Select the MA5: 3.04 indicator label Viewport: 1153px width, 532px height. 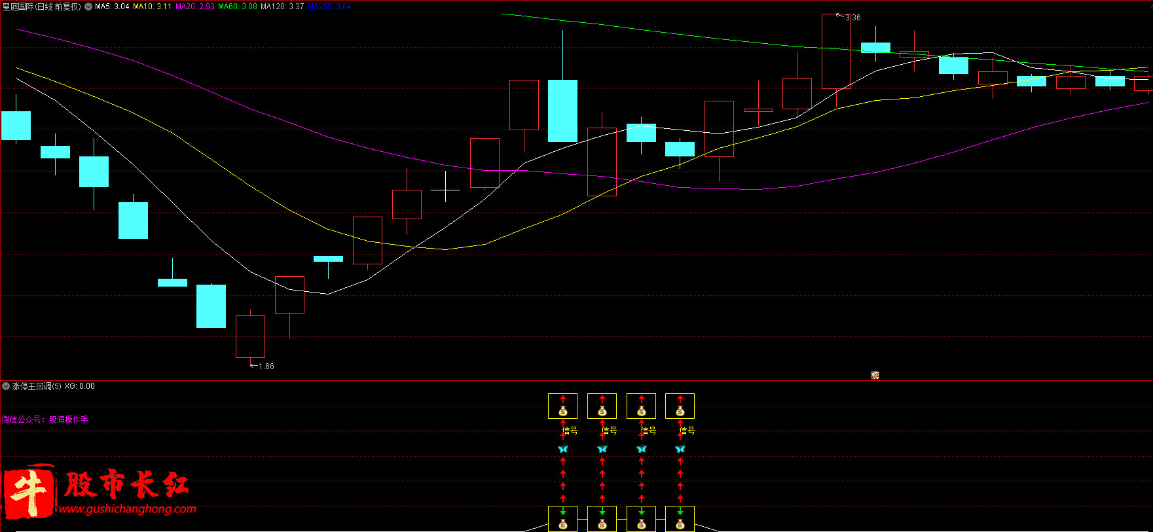112,7
